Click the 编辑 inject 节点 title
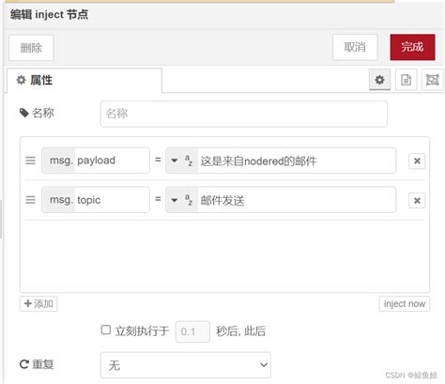Image resolution: width=445 pixels, height=384 pixels. click(x=50, y=15)
